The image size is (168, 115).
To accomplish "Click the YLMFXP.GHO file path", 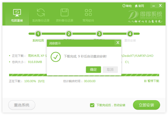I will tap(137, 56).
